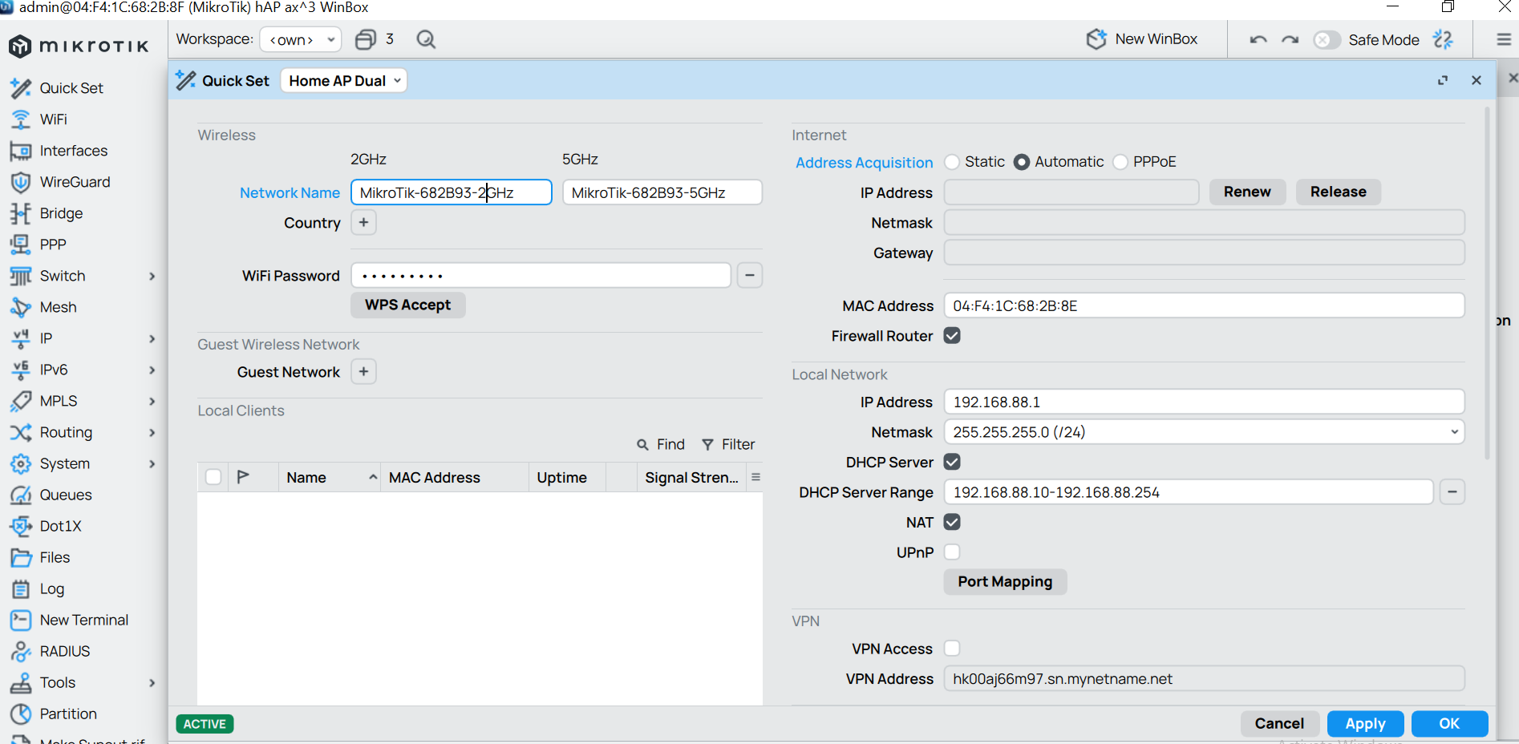Disable the NAT checkbox
The width and height of the screenshot is (1519, 744).
tap(952, 522)
